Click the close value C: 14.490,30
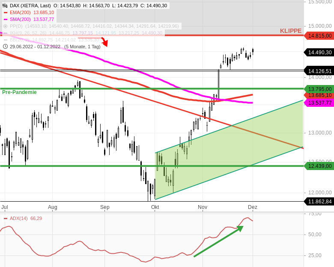334x267 pixels. (x=154, y=6)
